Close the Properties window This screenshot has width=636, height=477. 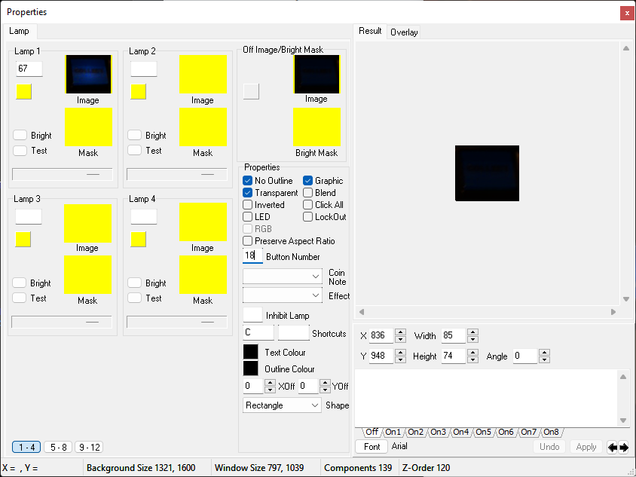pyautogui.click(x=627, y=13)
